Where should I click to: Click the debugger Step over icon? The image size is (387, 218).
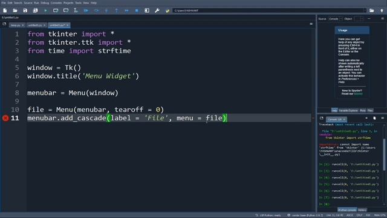(x=96, y=11)
